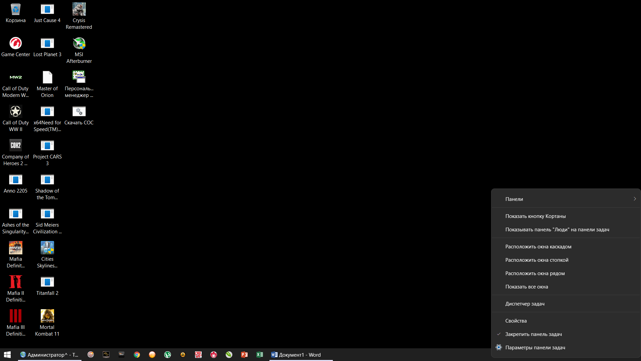Viewport: 641px width, 361px height.
Task: Launch PowerPoint from the taskbar
Action: (244, 355)
